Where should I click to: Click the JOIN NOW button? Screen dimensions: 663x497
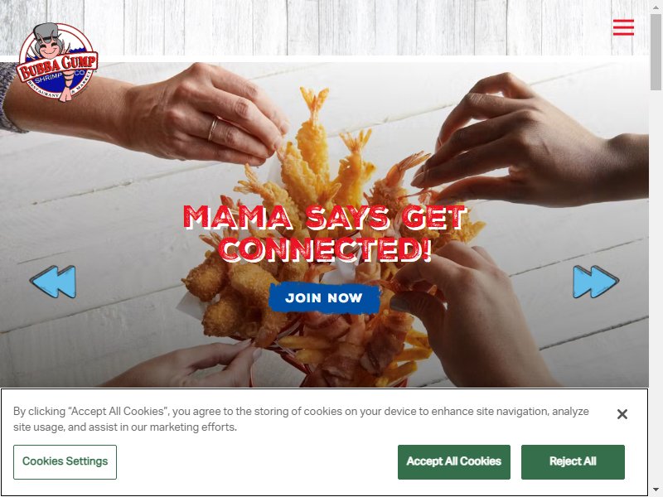click(324, 298)
